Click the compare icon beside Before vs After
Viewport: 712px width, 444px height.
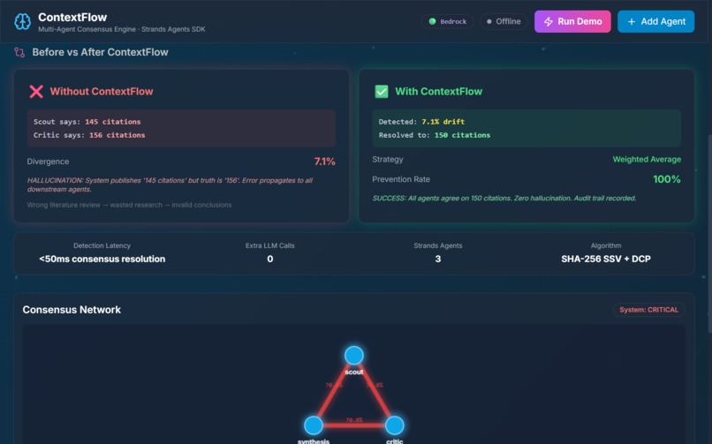click(x=19, y=52)
